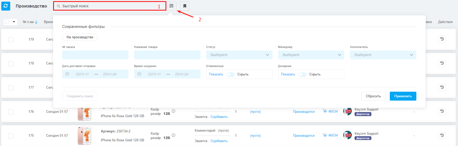Click the blue refresh icon
Screen dimensions: 458x146
pyautogui.click(x=6, y=6)
